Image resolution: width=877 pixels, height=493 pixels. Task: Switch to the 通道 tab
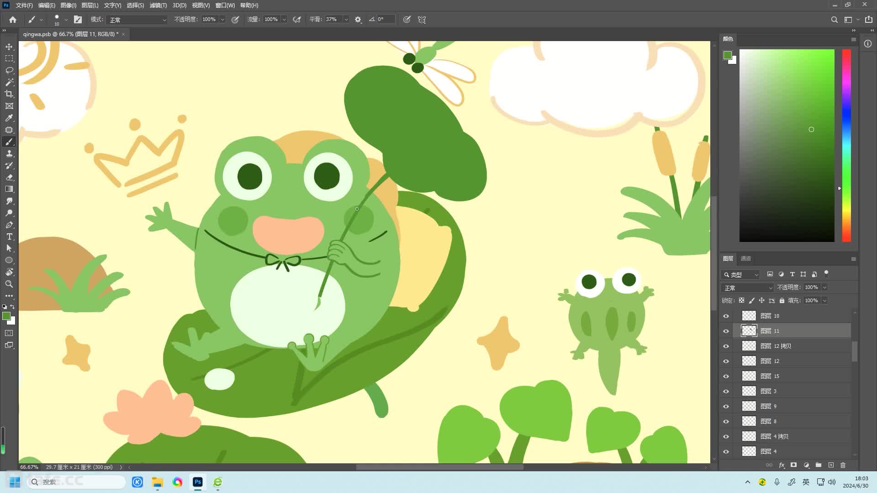pos(746,258)
